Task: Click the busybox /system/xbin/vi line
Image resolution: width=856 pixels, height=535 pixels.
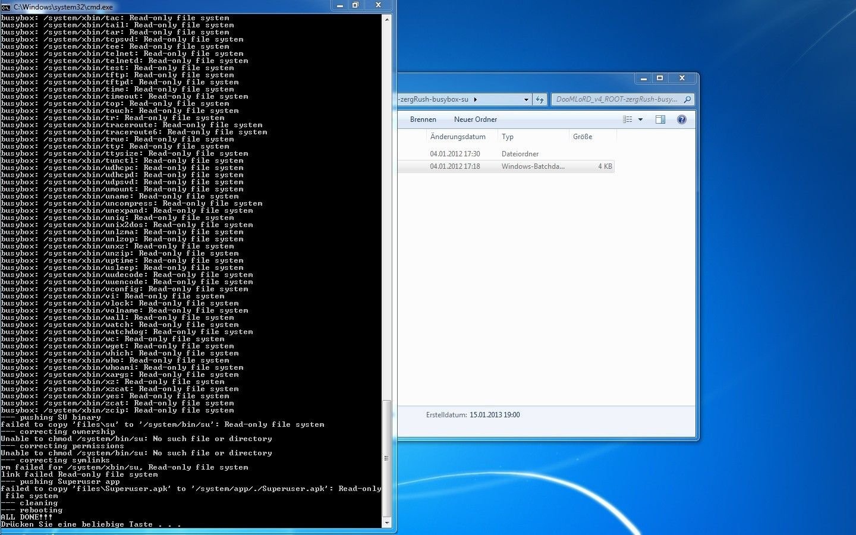Action: click(x=112, y=296)
